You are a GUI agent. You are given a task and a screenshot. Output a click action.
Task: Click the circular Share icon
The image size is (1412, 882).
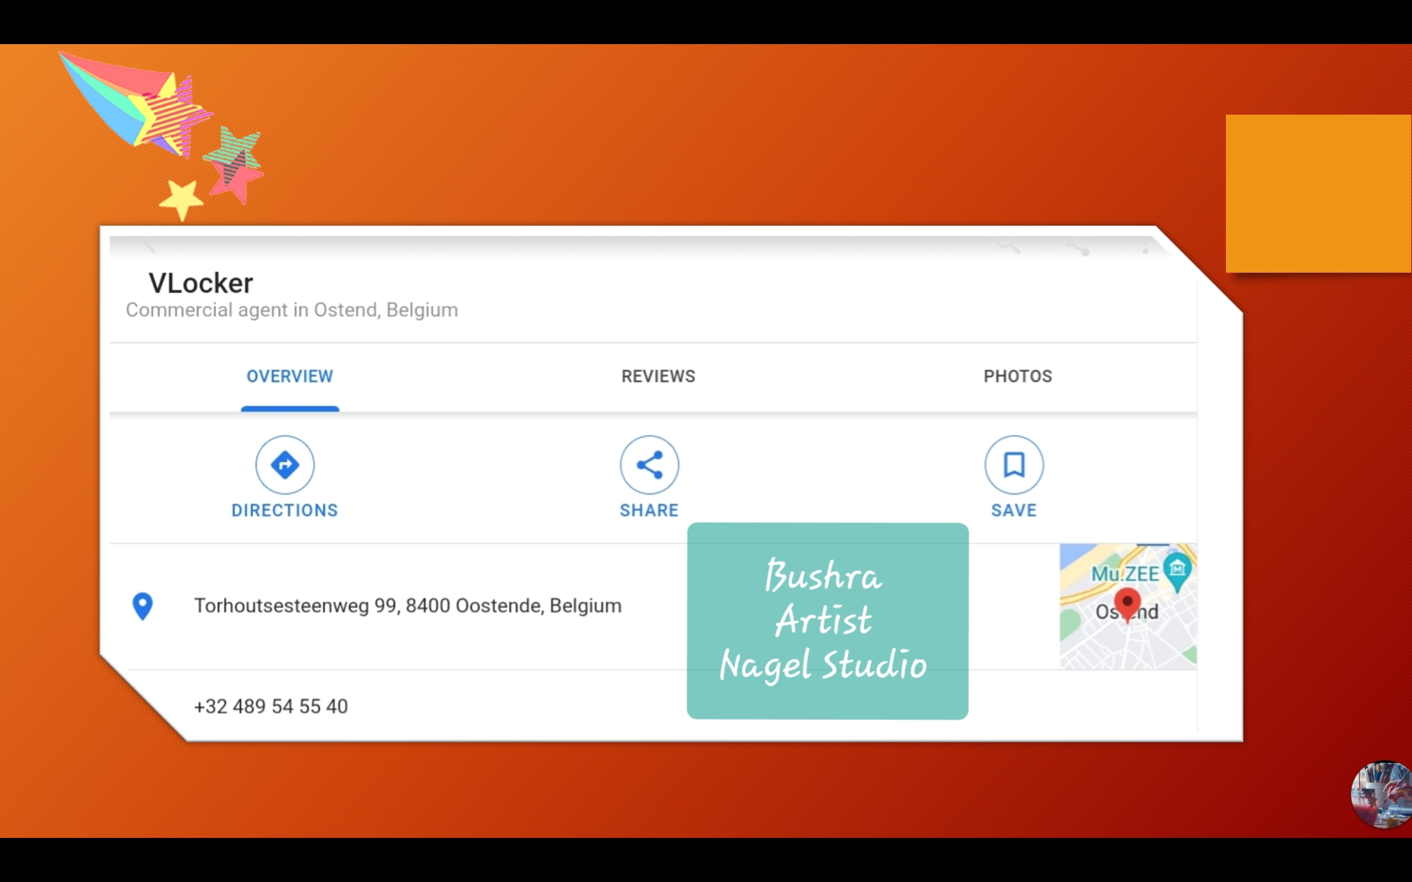click(649, 465)
